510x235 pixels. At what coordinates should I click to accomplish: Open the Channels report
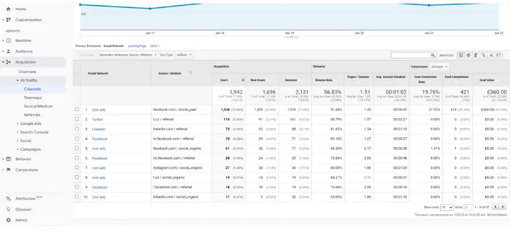(x=33, y=89)
